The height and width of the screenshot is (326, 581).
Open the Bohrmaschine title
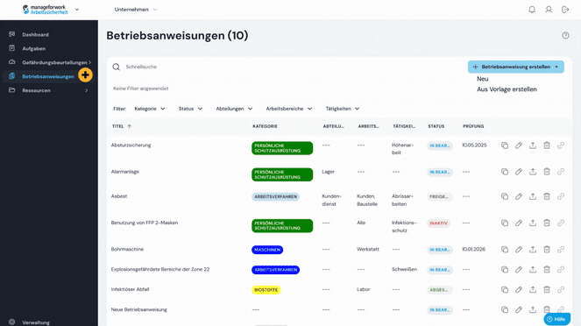coord(127,249)
